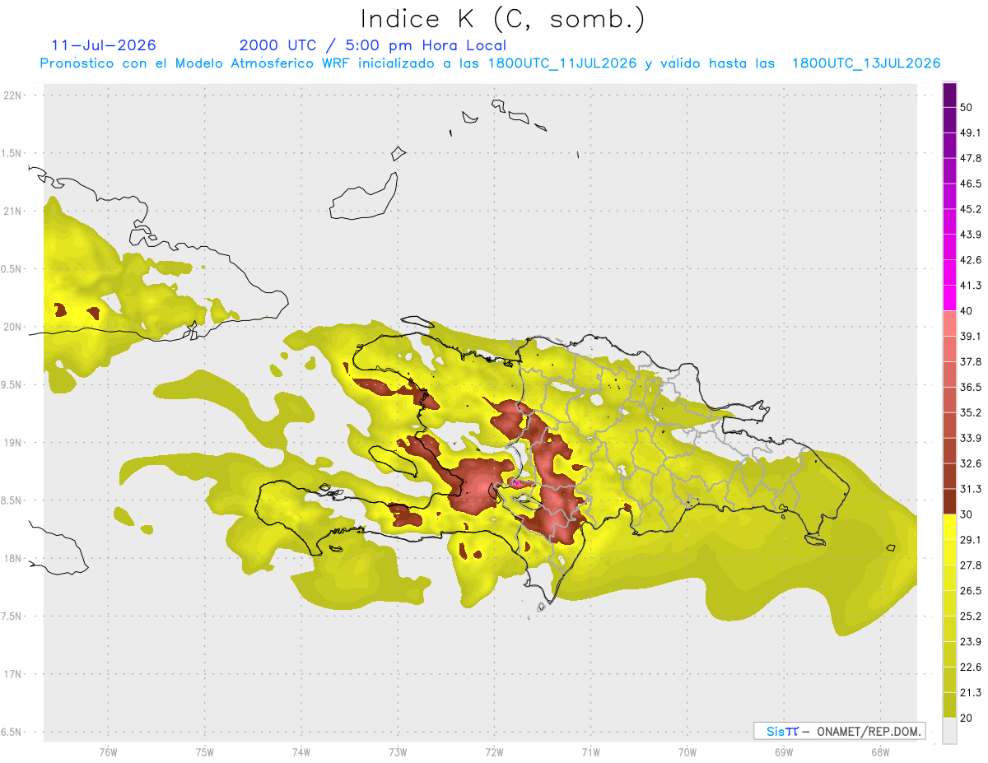Click the '36.5' value on the color scale
Viewport: 988px width, 763px height.
[971, 387]
